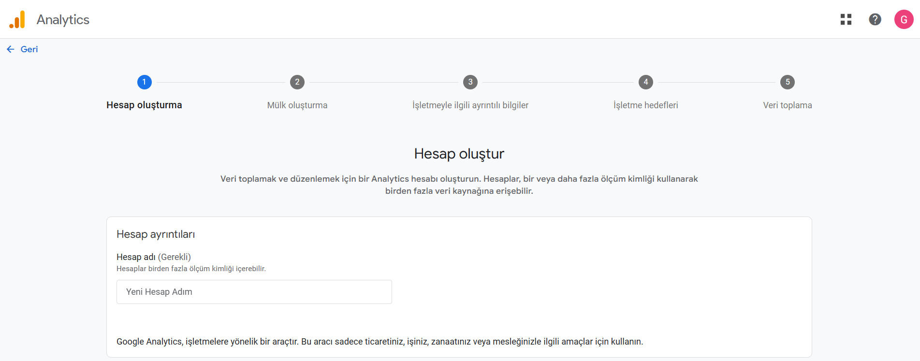The height and width of the screenshot is (361, 920).
Task: Open İşletmeyle ilgili ayrıntılı bilgiler step
Action: point(470,105)
